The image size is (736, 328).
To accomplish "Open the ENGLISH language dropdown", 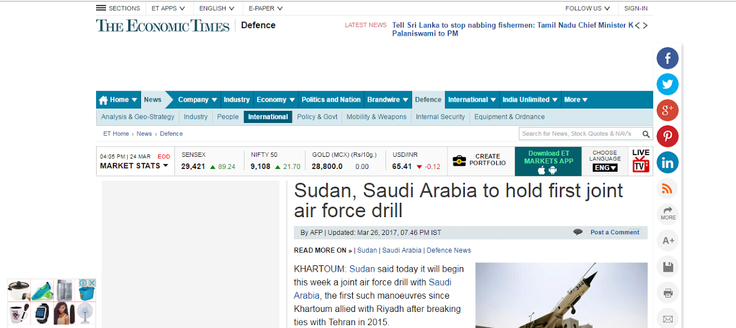I will (217, 8).
